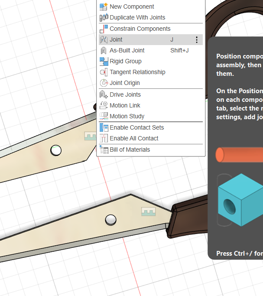Click the Rigid Group icon

coord(104,61)
